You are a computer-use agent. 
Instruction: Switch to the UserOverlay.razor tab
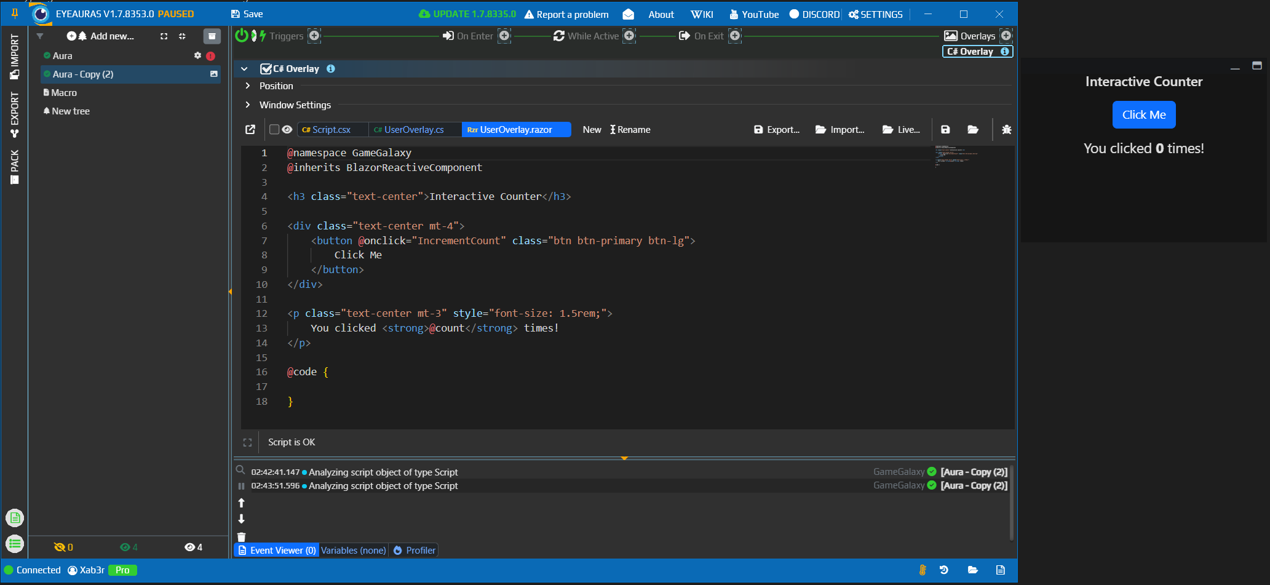(x=516, y=129)
